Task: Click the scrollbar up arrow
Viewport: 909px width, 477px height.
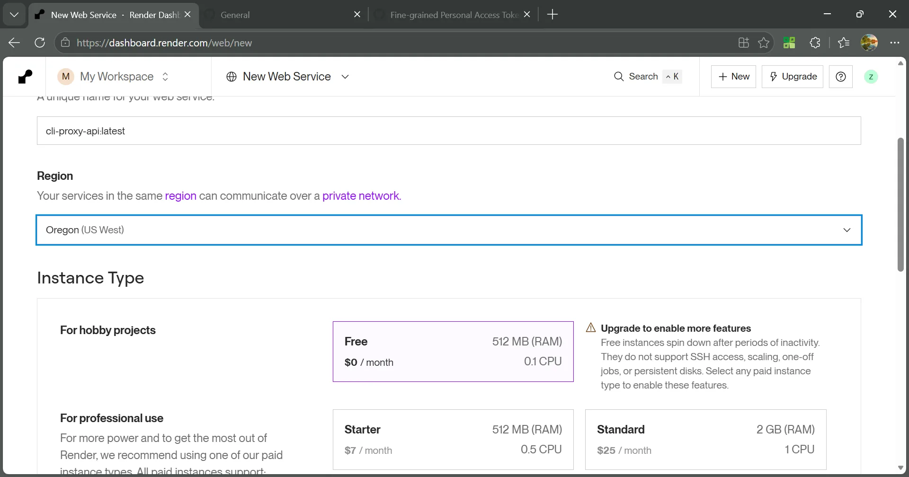Action: (901, 63)
